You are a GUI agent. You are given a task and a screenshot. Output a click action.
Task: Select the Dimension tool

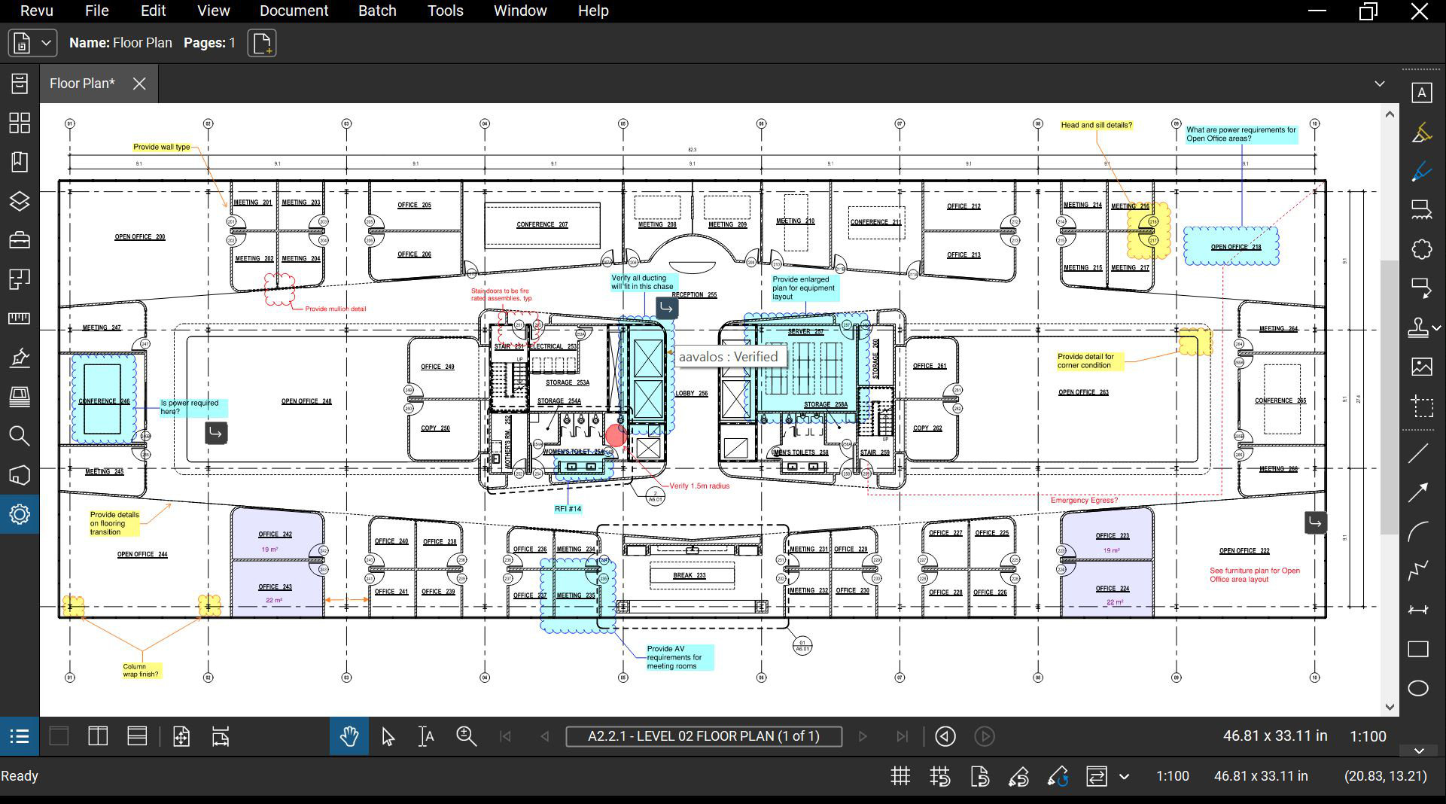click(x=1418, y=610)
